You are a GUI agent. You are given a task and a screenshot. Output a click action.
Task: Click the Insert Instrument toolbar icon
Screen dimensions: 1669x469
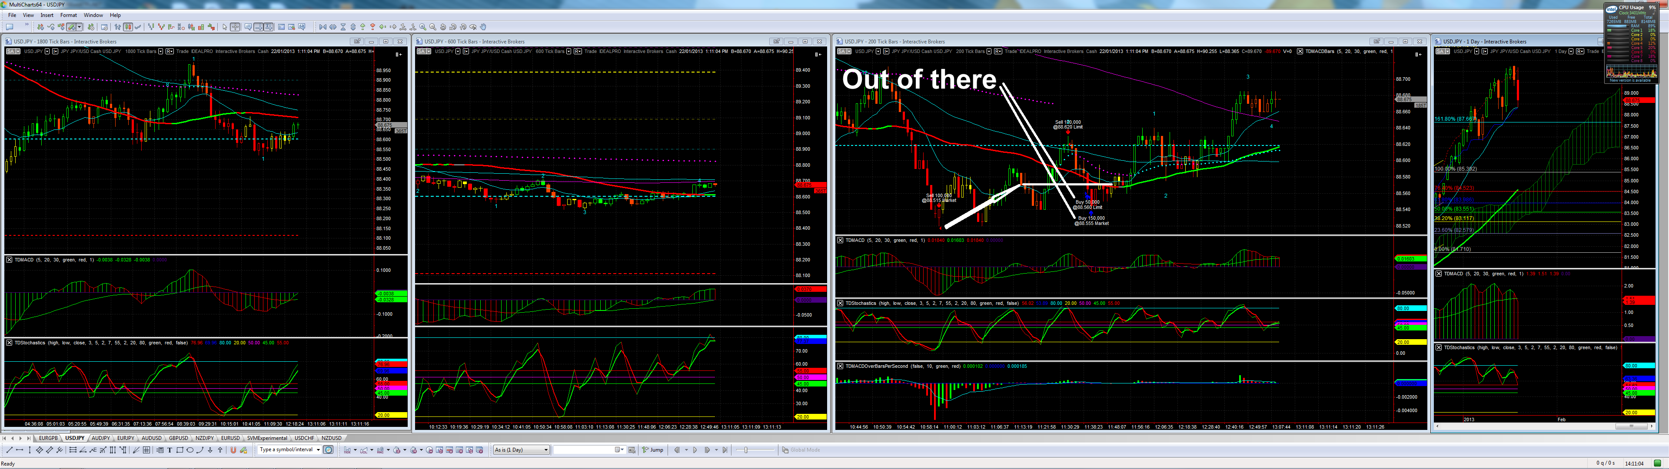click(x=40, y=27)
